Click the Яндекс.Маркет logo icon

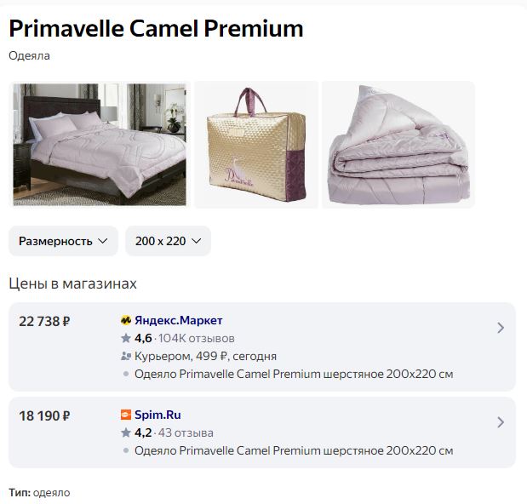click(x=126, y=321)
